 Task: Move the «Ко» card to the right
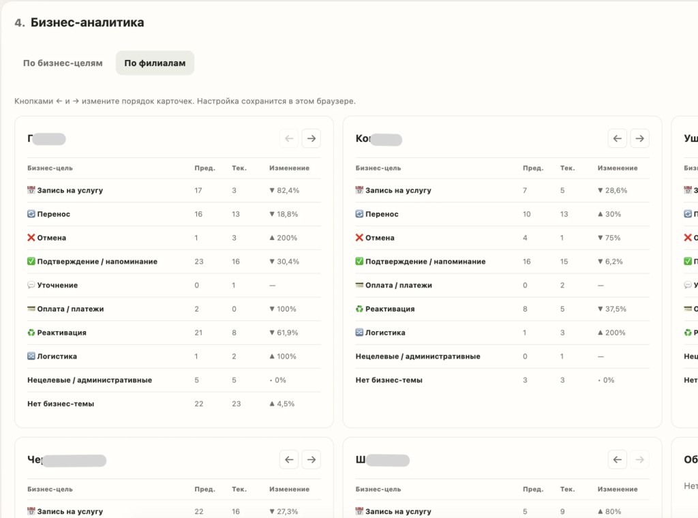(x=639, y=138)
